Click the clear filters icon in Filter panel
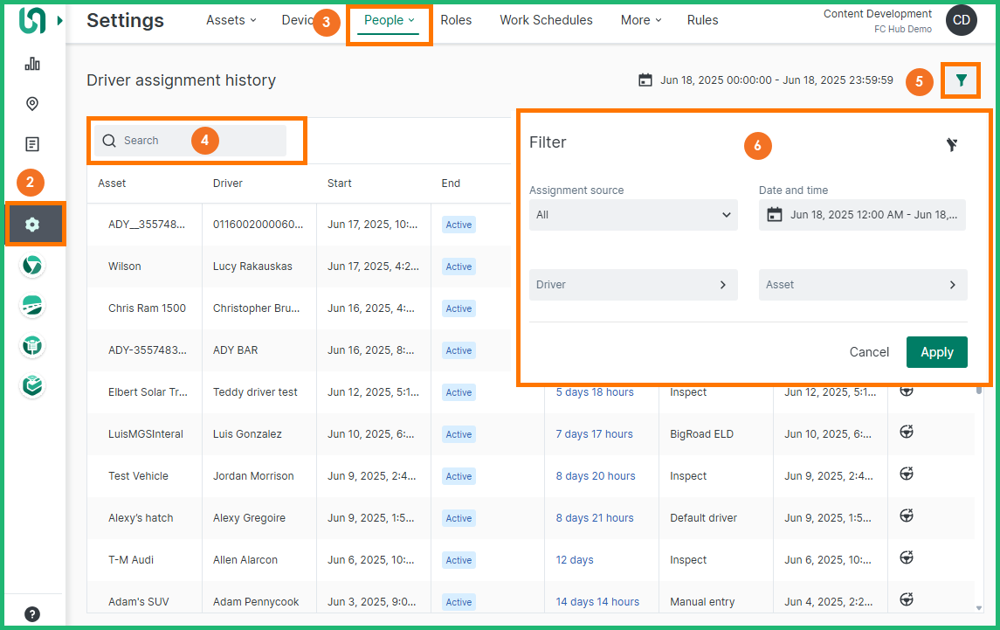1000x630 pixels. (952, 144)
